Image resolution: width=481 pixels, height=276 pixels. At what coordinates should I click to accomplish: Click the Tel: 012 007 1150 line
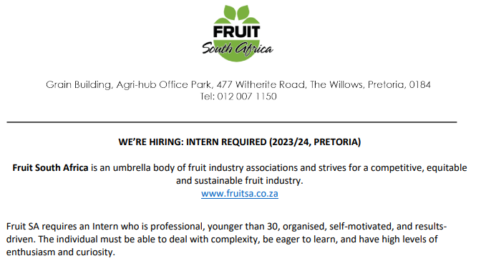[x=238, y=97]
